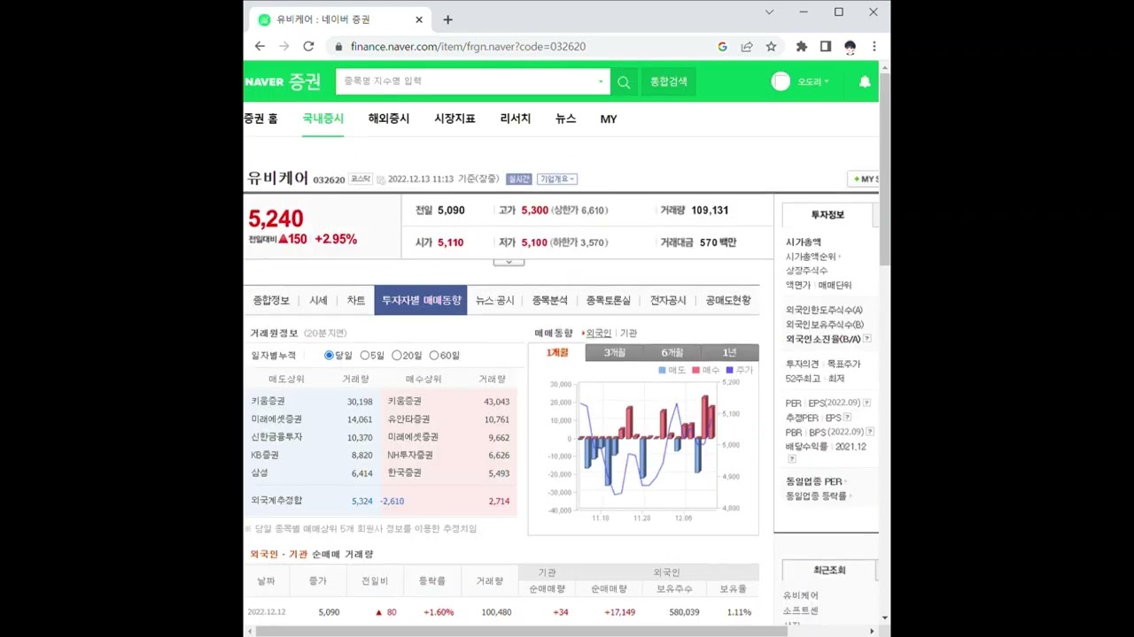Select the 당일 radio button
The width and height of the screenshot is (1134, 637).
[x=329, y=356]
